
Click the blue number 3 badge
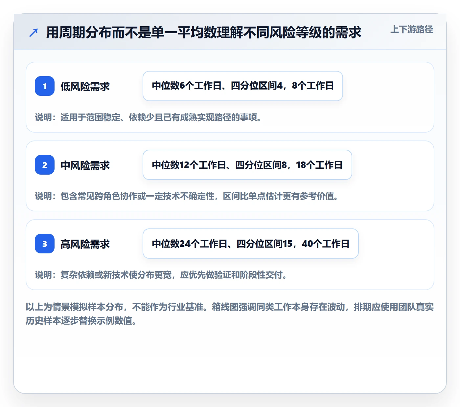click(45, 244)
